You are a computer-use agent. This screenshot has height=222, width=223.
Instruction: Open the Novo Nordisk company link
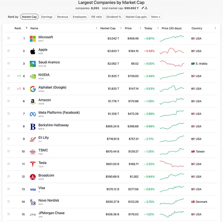[49, 201]
